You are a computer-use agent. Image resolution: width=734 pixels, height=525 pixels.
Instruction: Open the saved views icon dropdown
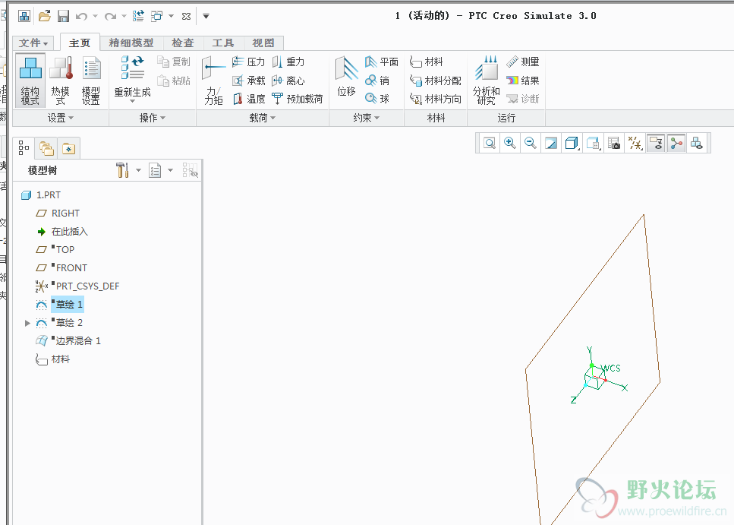[593, 143]
